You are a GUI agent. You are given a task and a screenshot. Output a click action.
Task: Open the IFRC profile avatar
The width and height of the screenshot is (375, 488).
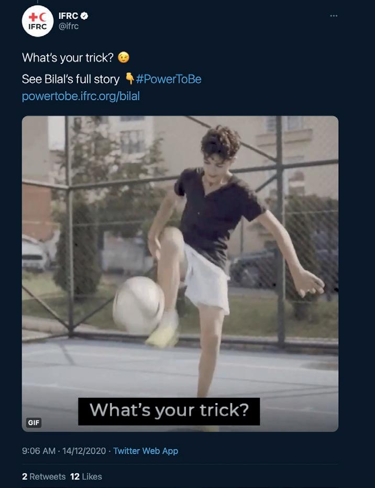[x=38, y=21]
